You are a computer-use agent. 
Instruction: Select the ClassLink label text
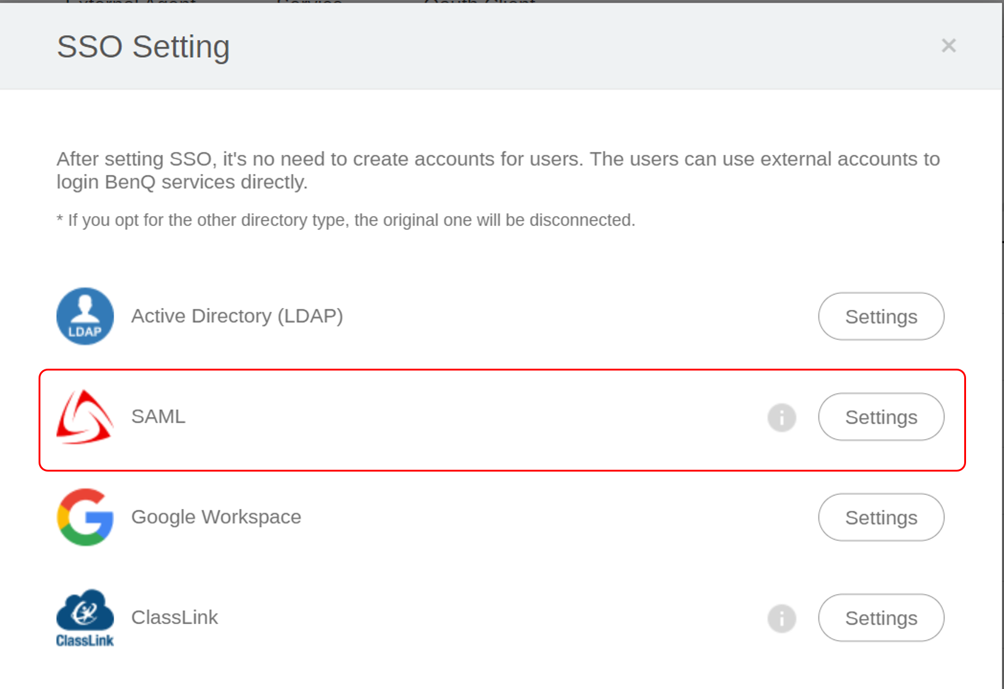pyautogui.click(x=174, y=617)
